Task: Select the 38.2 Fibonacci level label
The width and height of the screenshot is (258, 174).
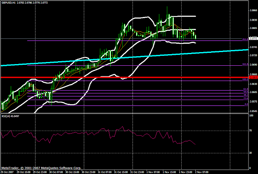Action: coord(246,95)
